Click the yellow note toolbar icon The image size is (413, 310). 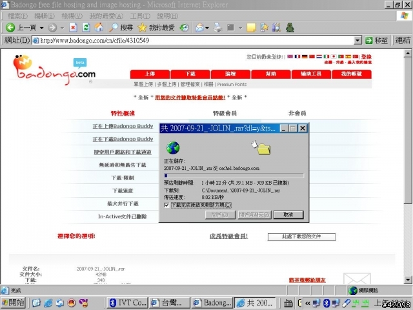click(251, 27)
